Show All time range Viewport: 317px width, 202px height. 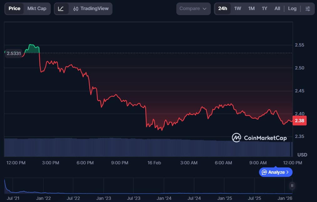[277, 8]
